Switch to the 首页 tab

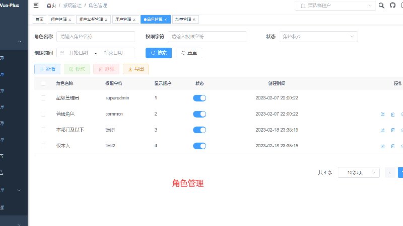pos(40,20)
